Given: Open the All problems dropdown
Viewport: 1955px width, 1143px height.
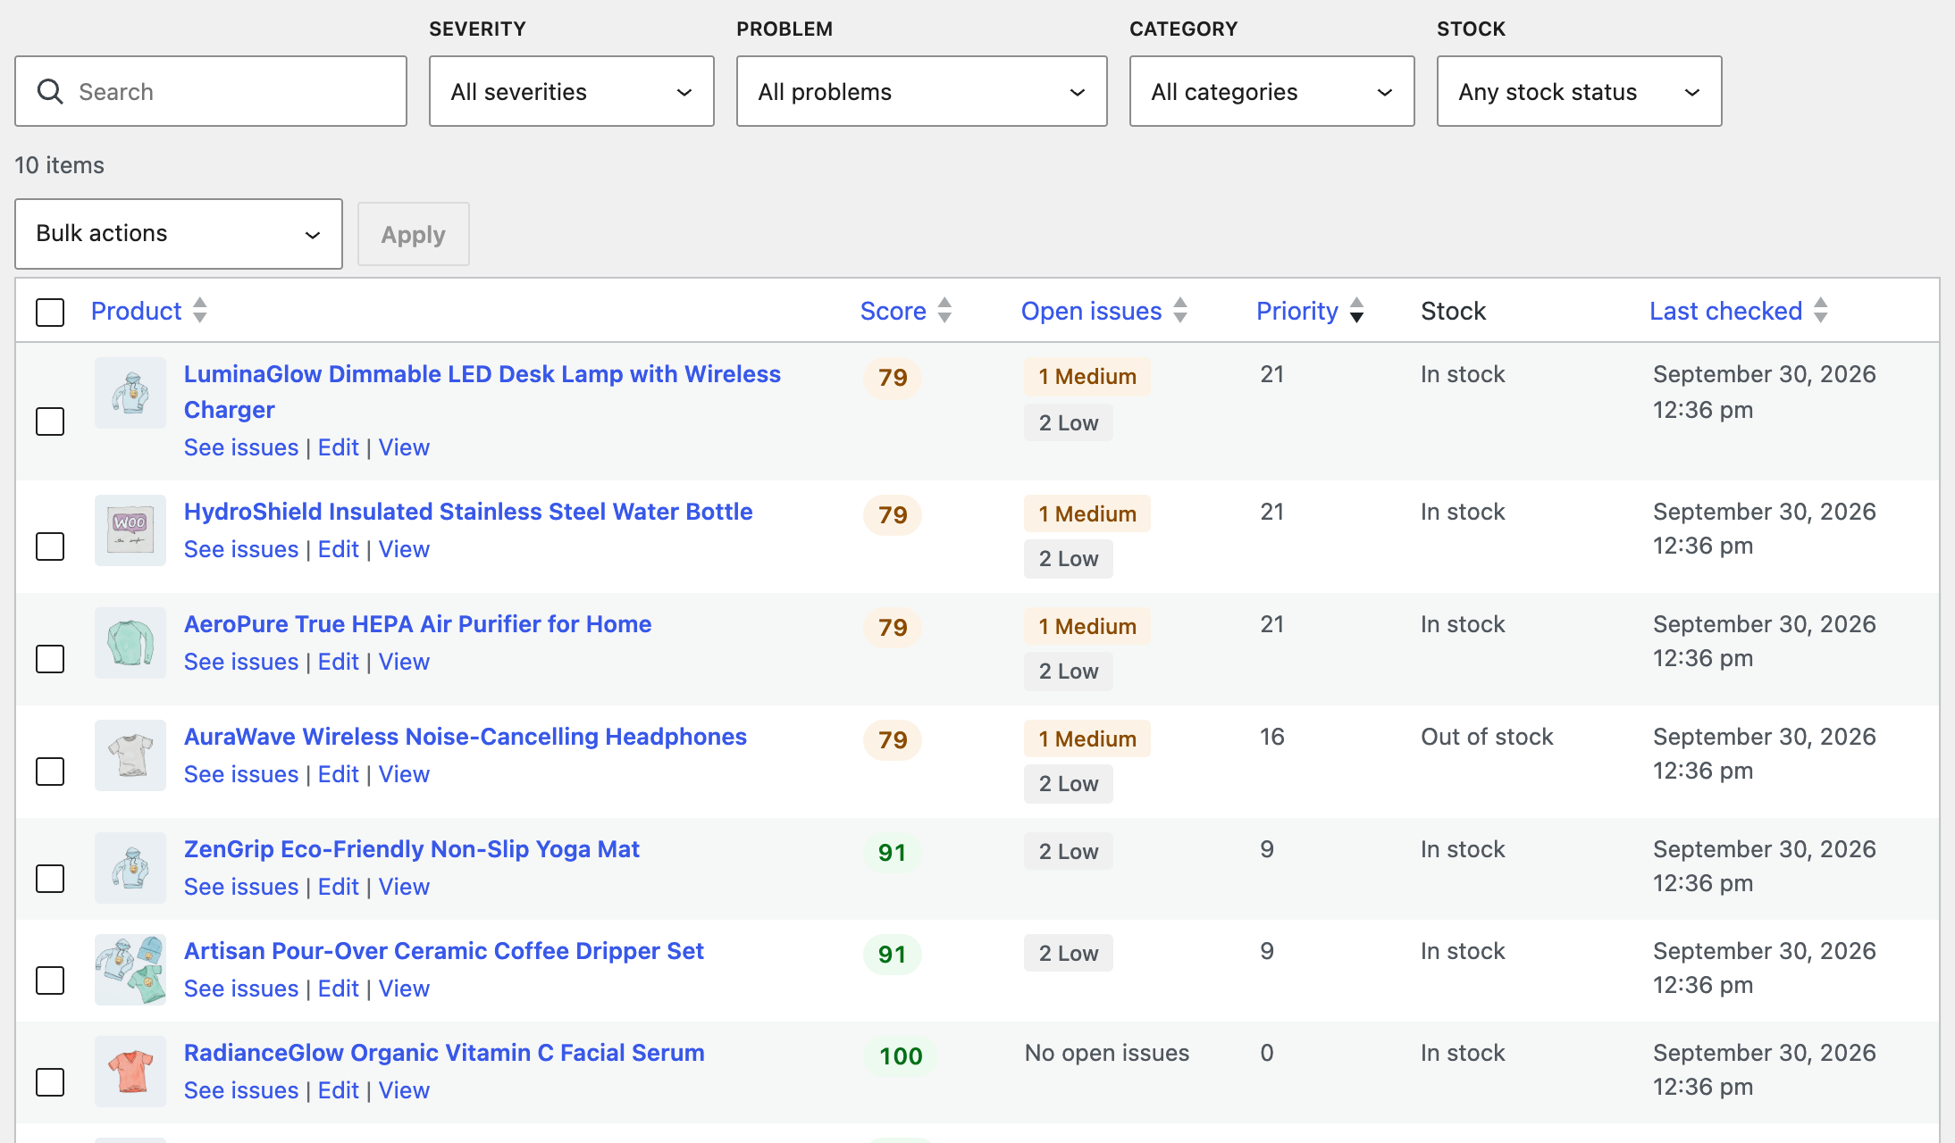Looking at the screenshot, I should 922,91.
